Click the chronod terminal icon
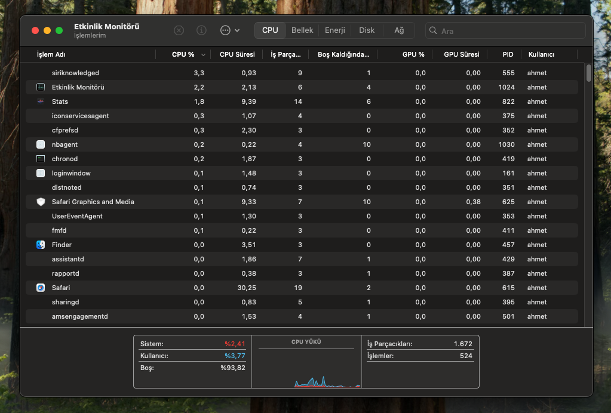Image resolution: width=611 pixels, height=413 pixels. click(x=41, y=159)
